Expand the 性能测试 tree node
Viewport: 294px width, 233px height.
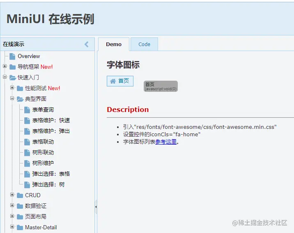(12, 88)
